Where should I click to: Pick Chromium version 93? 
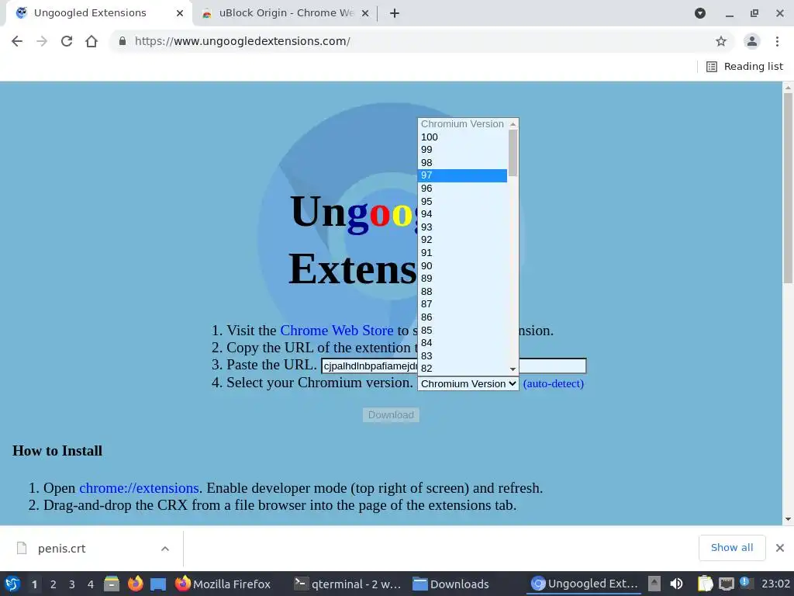(x=462, y=227)
